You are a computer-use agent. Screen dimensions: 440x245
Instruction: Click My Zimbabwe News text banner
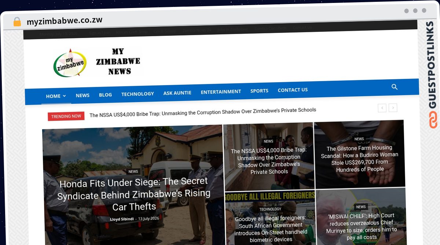pyautogui.click(x=118, y=61)
